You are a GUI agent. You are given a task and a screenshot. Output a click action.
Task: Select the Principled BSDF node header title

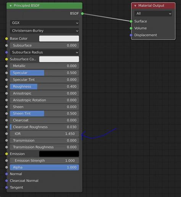(x=27, y=6)
